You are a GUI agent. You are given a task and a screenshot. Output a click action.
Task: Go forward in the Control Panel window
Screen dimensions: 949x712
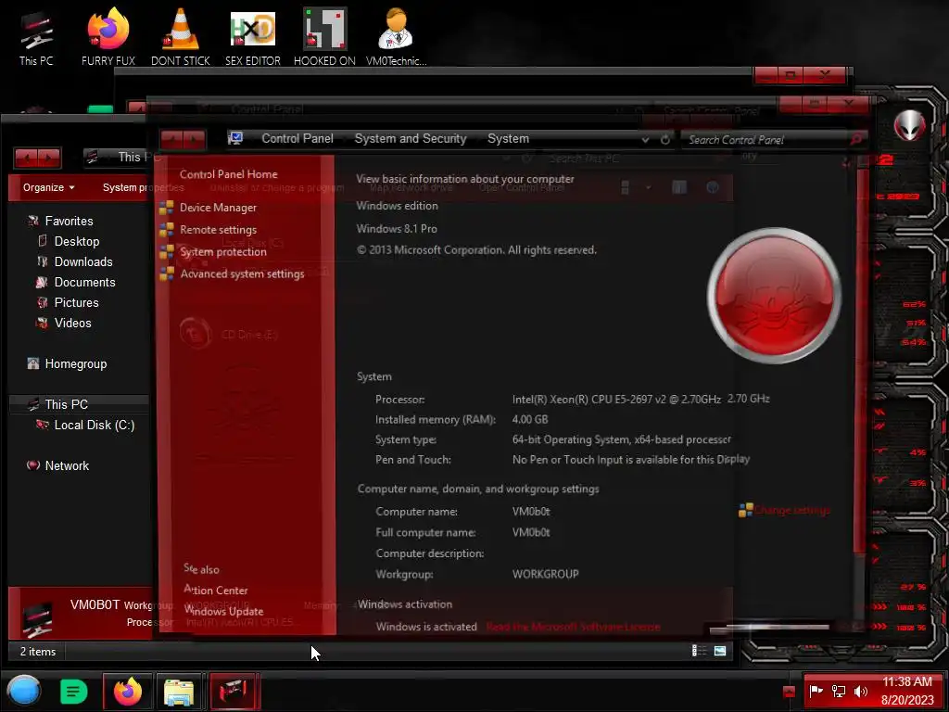(195, 140)
